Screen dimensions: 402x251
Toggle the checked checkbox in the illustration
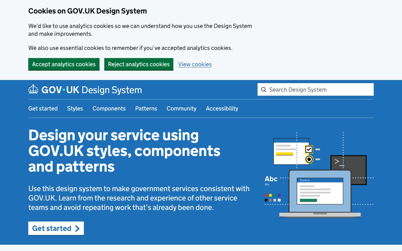click(x=309, y=150)
